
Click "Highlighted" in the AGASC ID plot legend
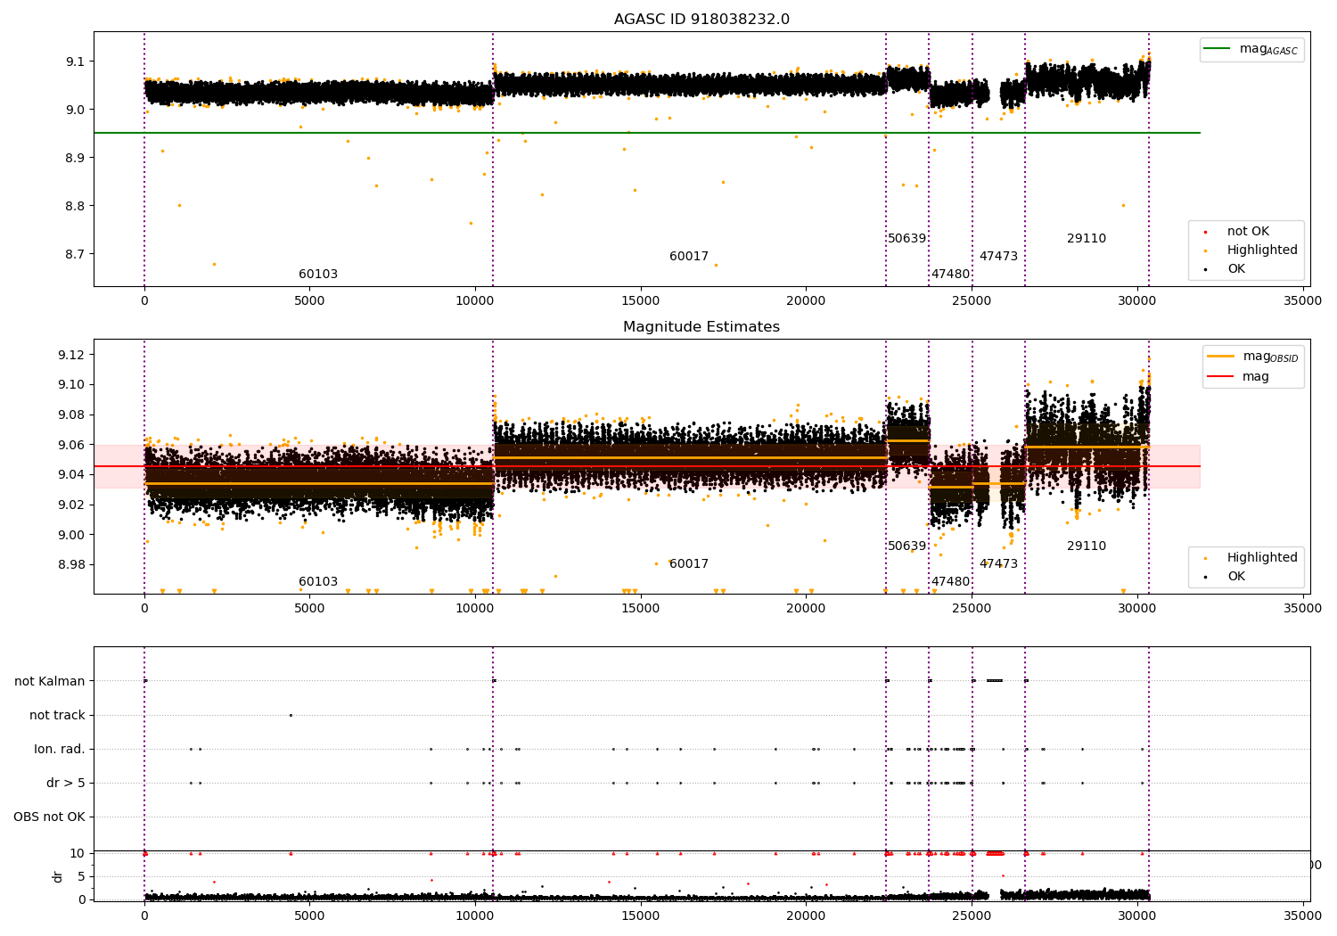pos(1262,250)
